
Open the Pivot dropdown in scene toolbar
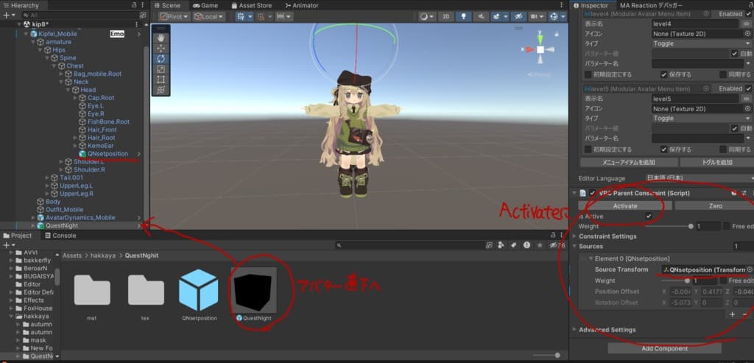pos(175,16)
